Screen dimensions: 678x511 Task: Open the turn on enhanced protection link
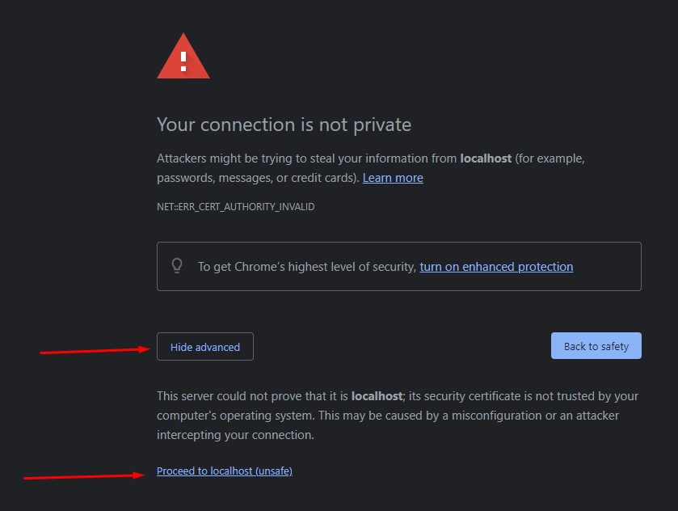coord(496,267)
